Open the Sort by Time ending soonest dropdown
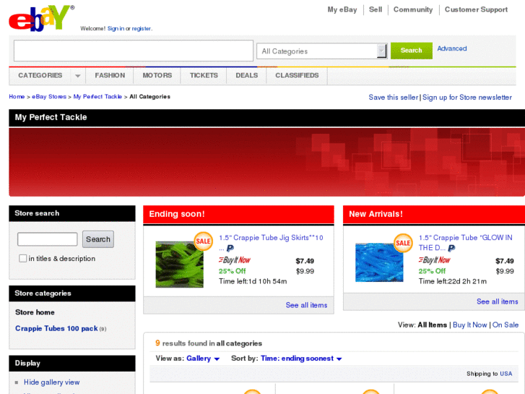Image resolution: width=525 pixels, height=394 pixels. click(301, 359)
